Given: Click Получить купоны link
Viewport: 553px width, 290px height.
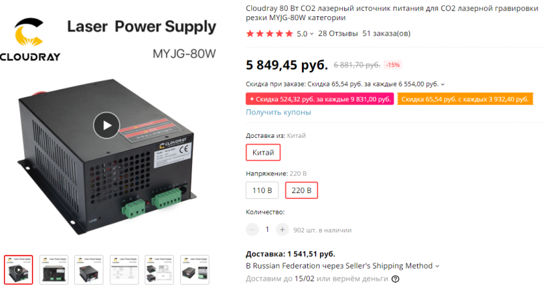Looking at the screenshot, I should [278, 112].
